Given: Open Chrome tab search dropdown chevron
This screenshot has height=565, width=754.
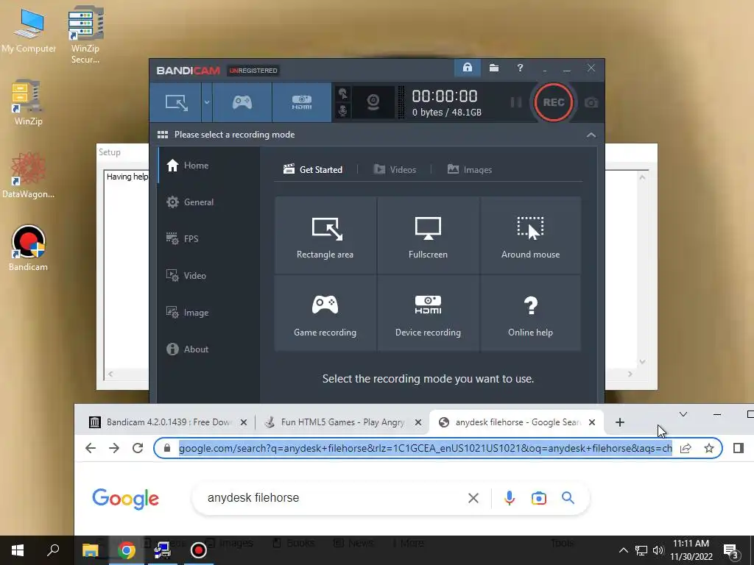Looking at the screenshot, I should click(x=683, y=414).
